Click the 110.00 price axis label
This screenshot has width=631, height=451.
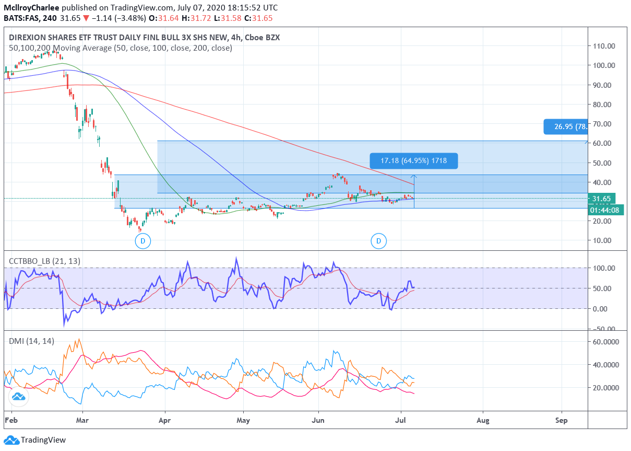pyautogui.click(x=603, y=46)
